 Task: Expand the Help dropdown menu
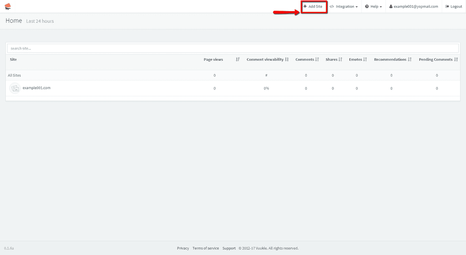tap(373, 7)
